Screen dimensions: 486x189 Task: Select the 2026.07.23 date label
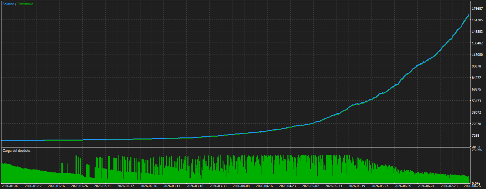click(449, 186)
